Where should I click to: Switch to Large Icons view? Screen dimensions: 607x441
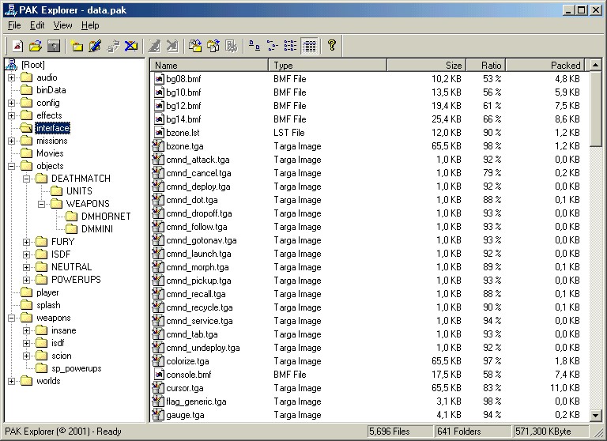[x=254, y=46]
